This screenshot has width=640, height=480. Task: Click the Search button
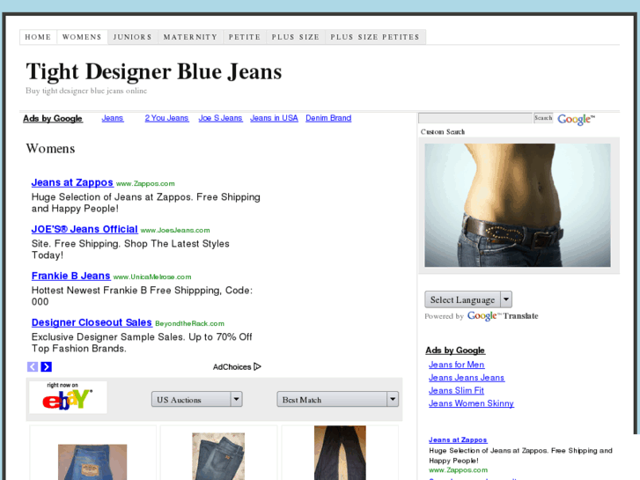coord(543,118)
